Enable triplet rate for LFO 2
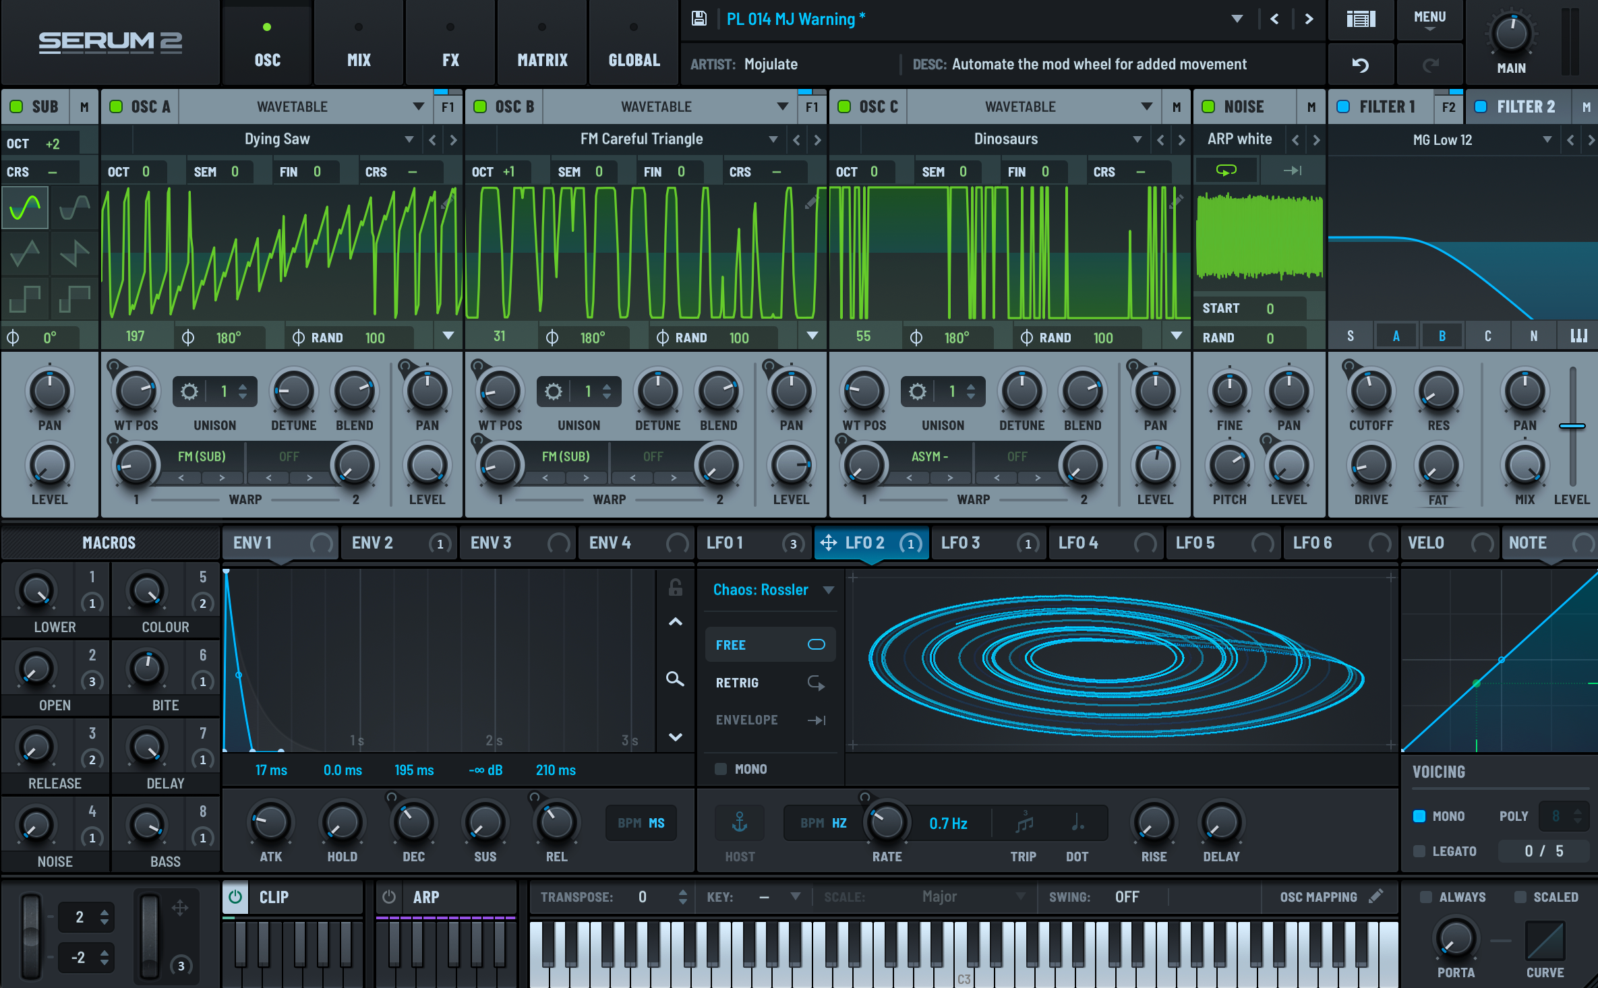This screenshot has width=1598, height=988. (x=1024, y=822)
